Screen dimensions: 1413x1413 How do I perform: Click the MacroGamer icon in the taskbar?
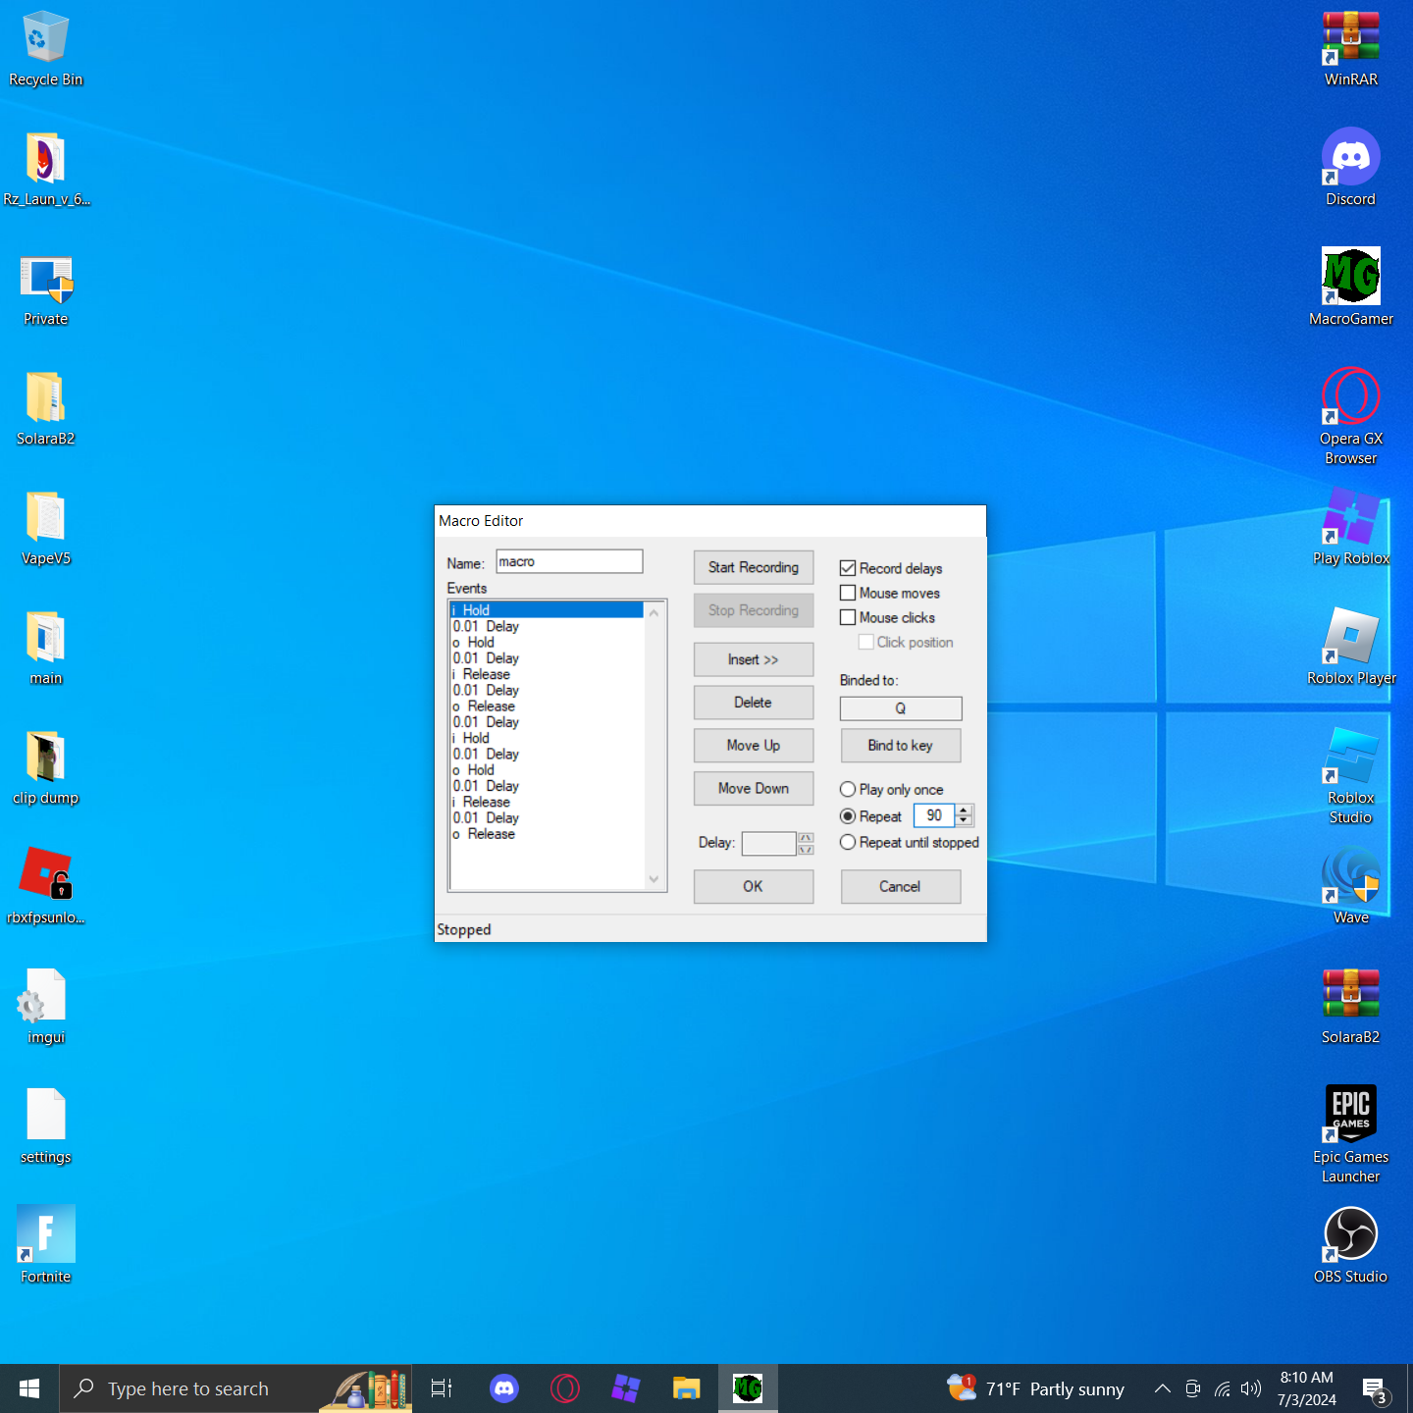pos(748,1388)
